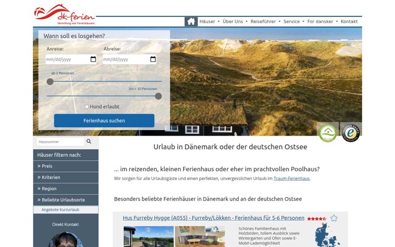Open the Kontakt menu item
The height and width of the screenshot is (247, 395).
[349, 21]
